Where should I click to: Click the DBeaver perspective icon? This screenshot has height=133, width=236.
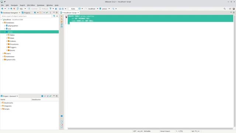(233, 9)
